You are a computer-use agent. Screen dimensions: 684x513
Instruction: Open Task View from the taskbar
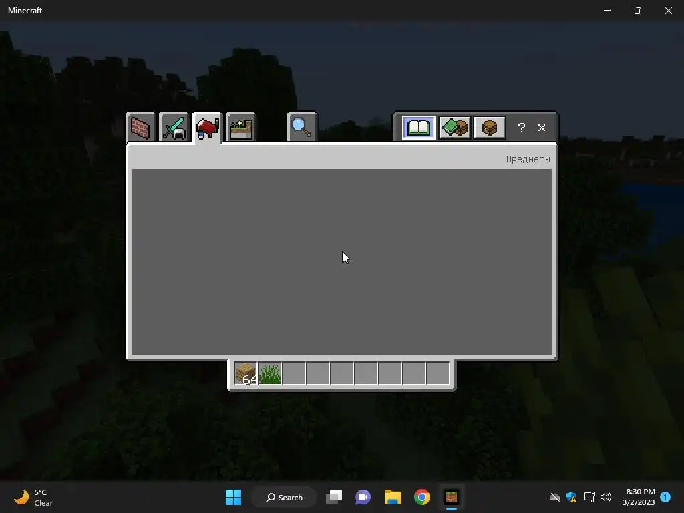point(334,497)
